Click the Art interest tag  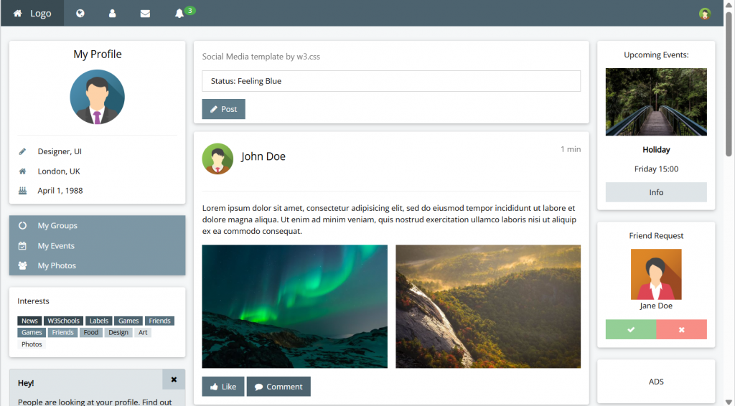(x=143, y=333)
